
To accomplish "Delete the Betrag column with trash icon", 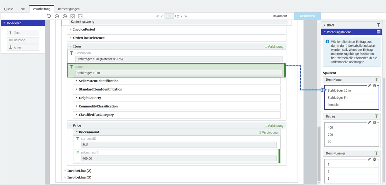I will click(374, 123).
